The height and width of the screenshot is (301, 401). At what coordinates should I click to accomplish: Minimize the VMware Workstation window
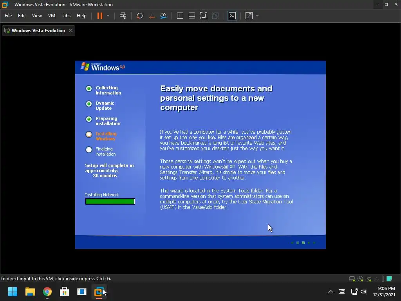tap(377, 4)
